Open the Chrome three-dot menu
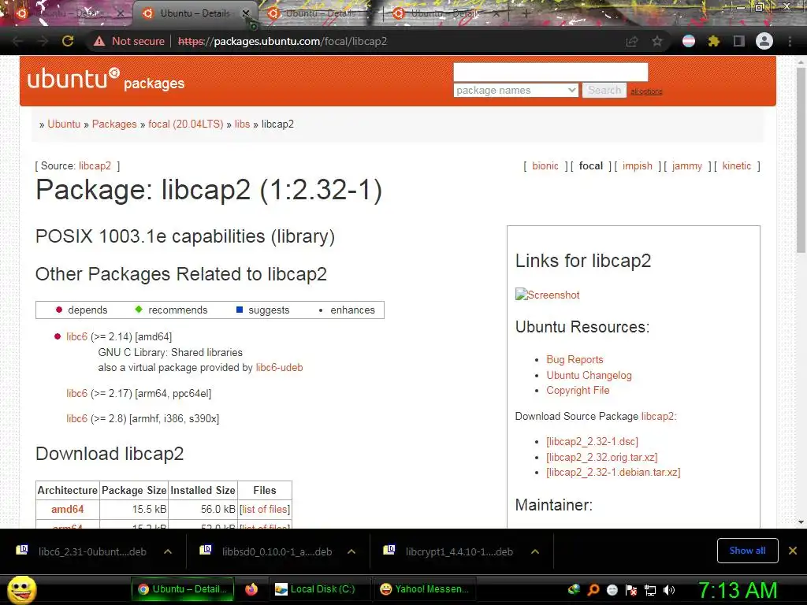 click(790, 41)
